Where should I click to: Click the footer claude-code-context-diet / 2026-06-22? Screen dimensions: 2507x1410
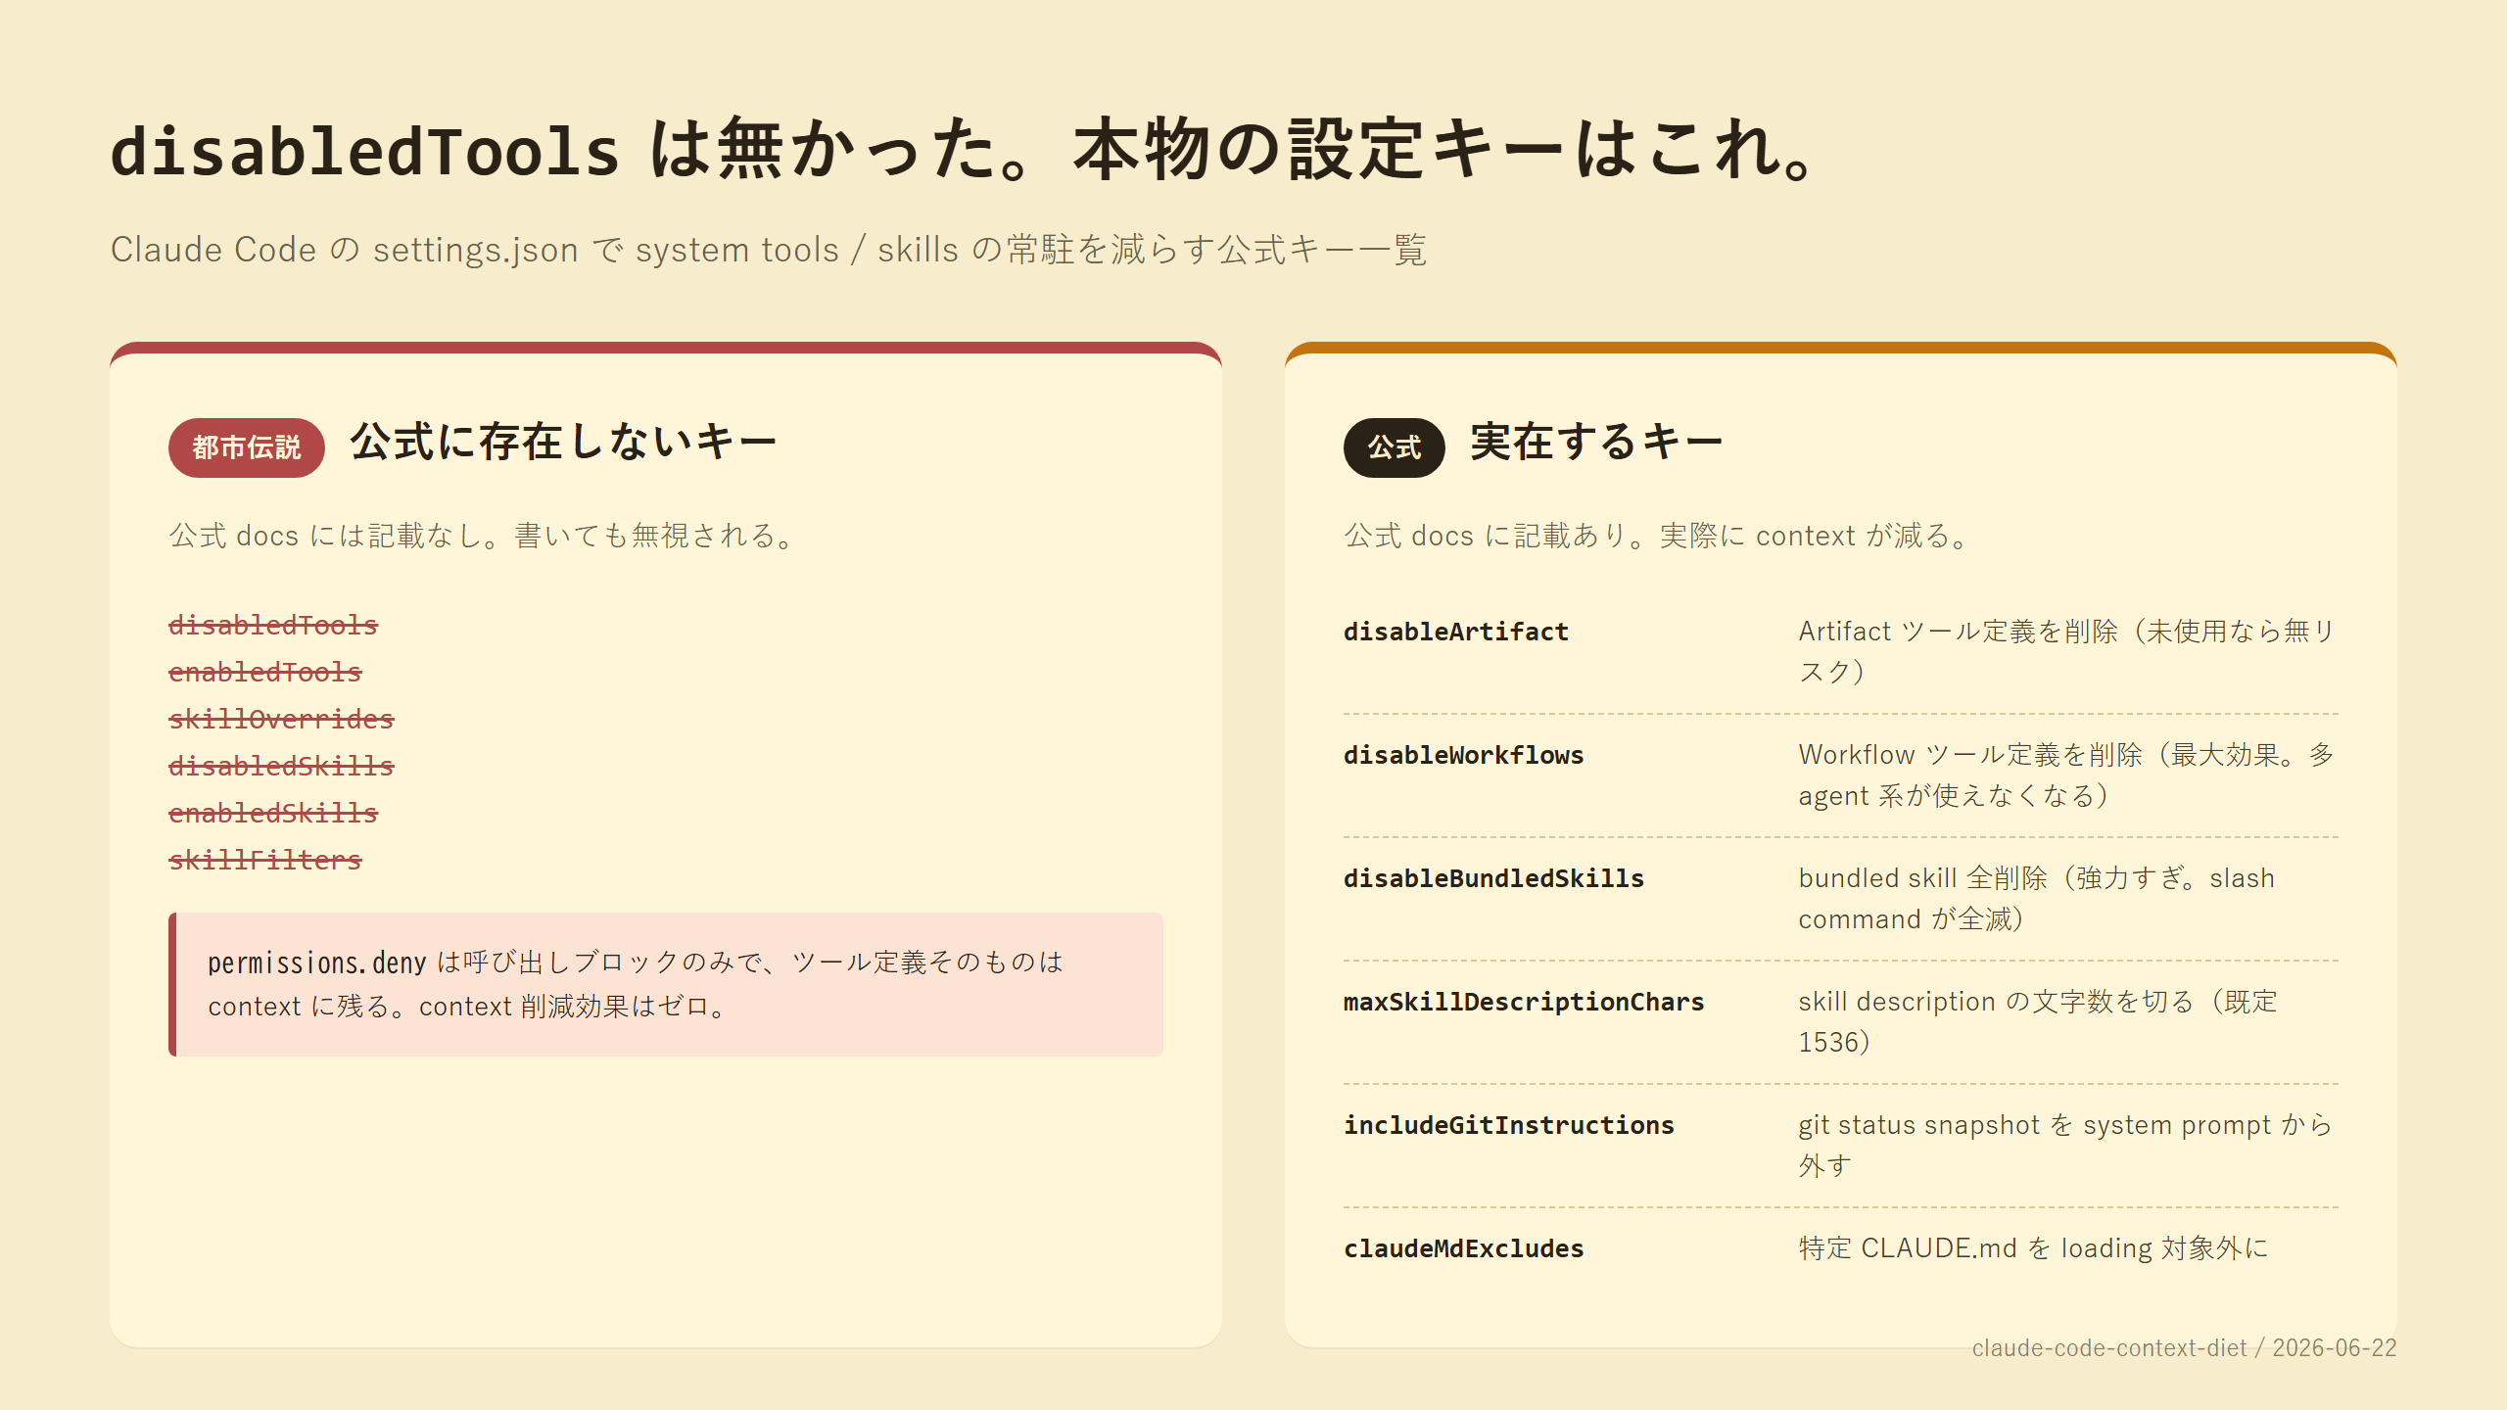click(x=2184, y=1348)
